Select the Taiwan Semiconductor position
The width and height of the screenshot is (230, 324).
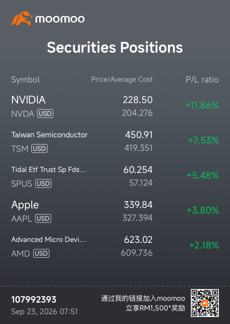click(115, 141)
